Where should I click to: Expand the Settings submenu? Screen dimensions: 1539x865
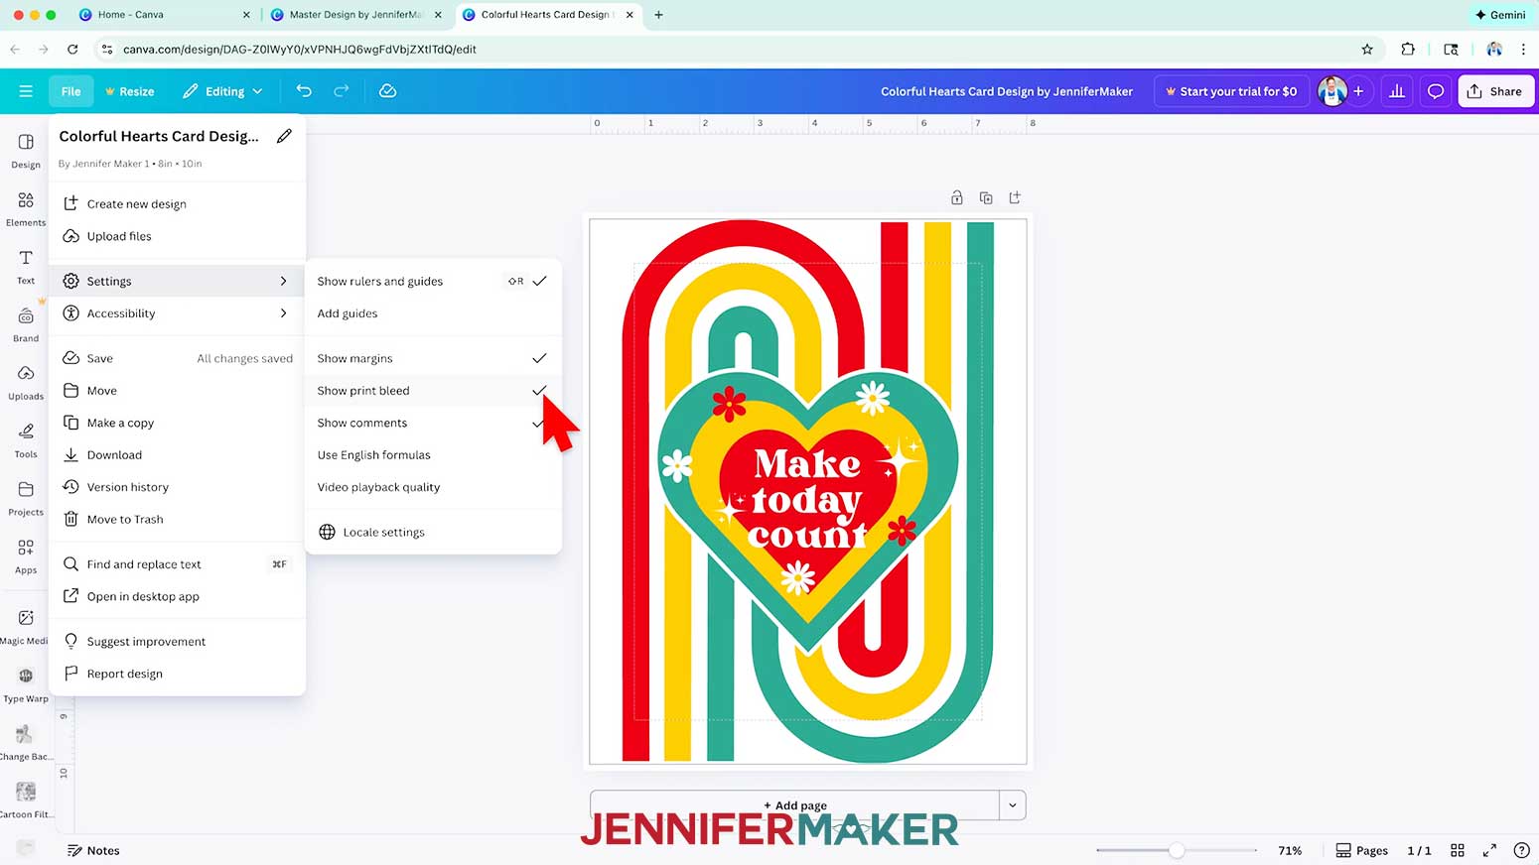(x=177, y=281)
